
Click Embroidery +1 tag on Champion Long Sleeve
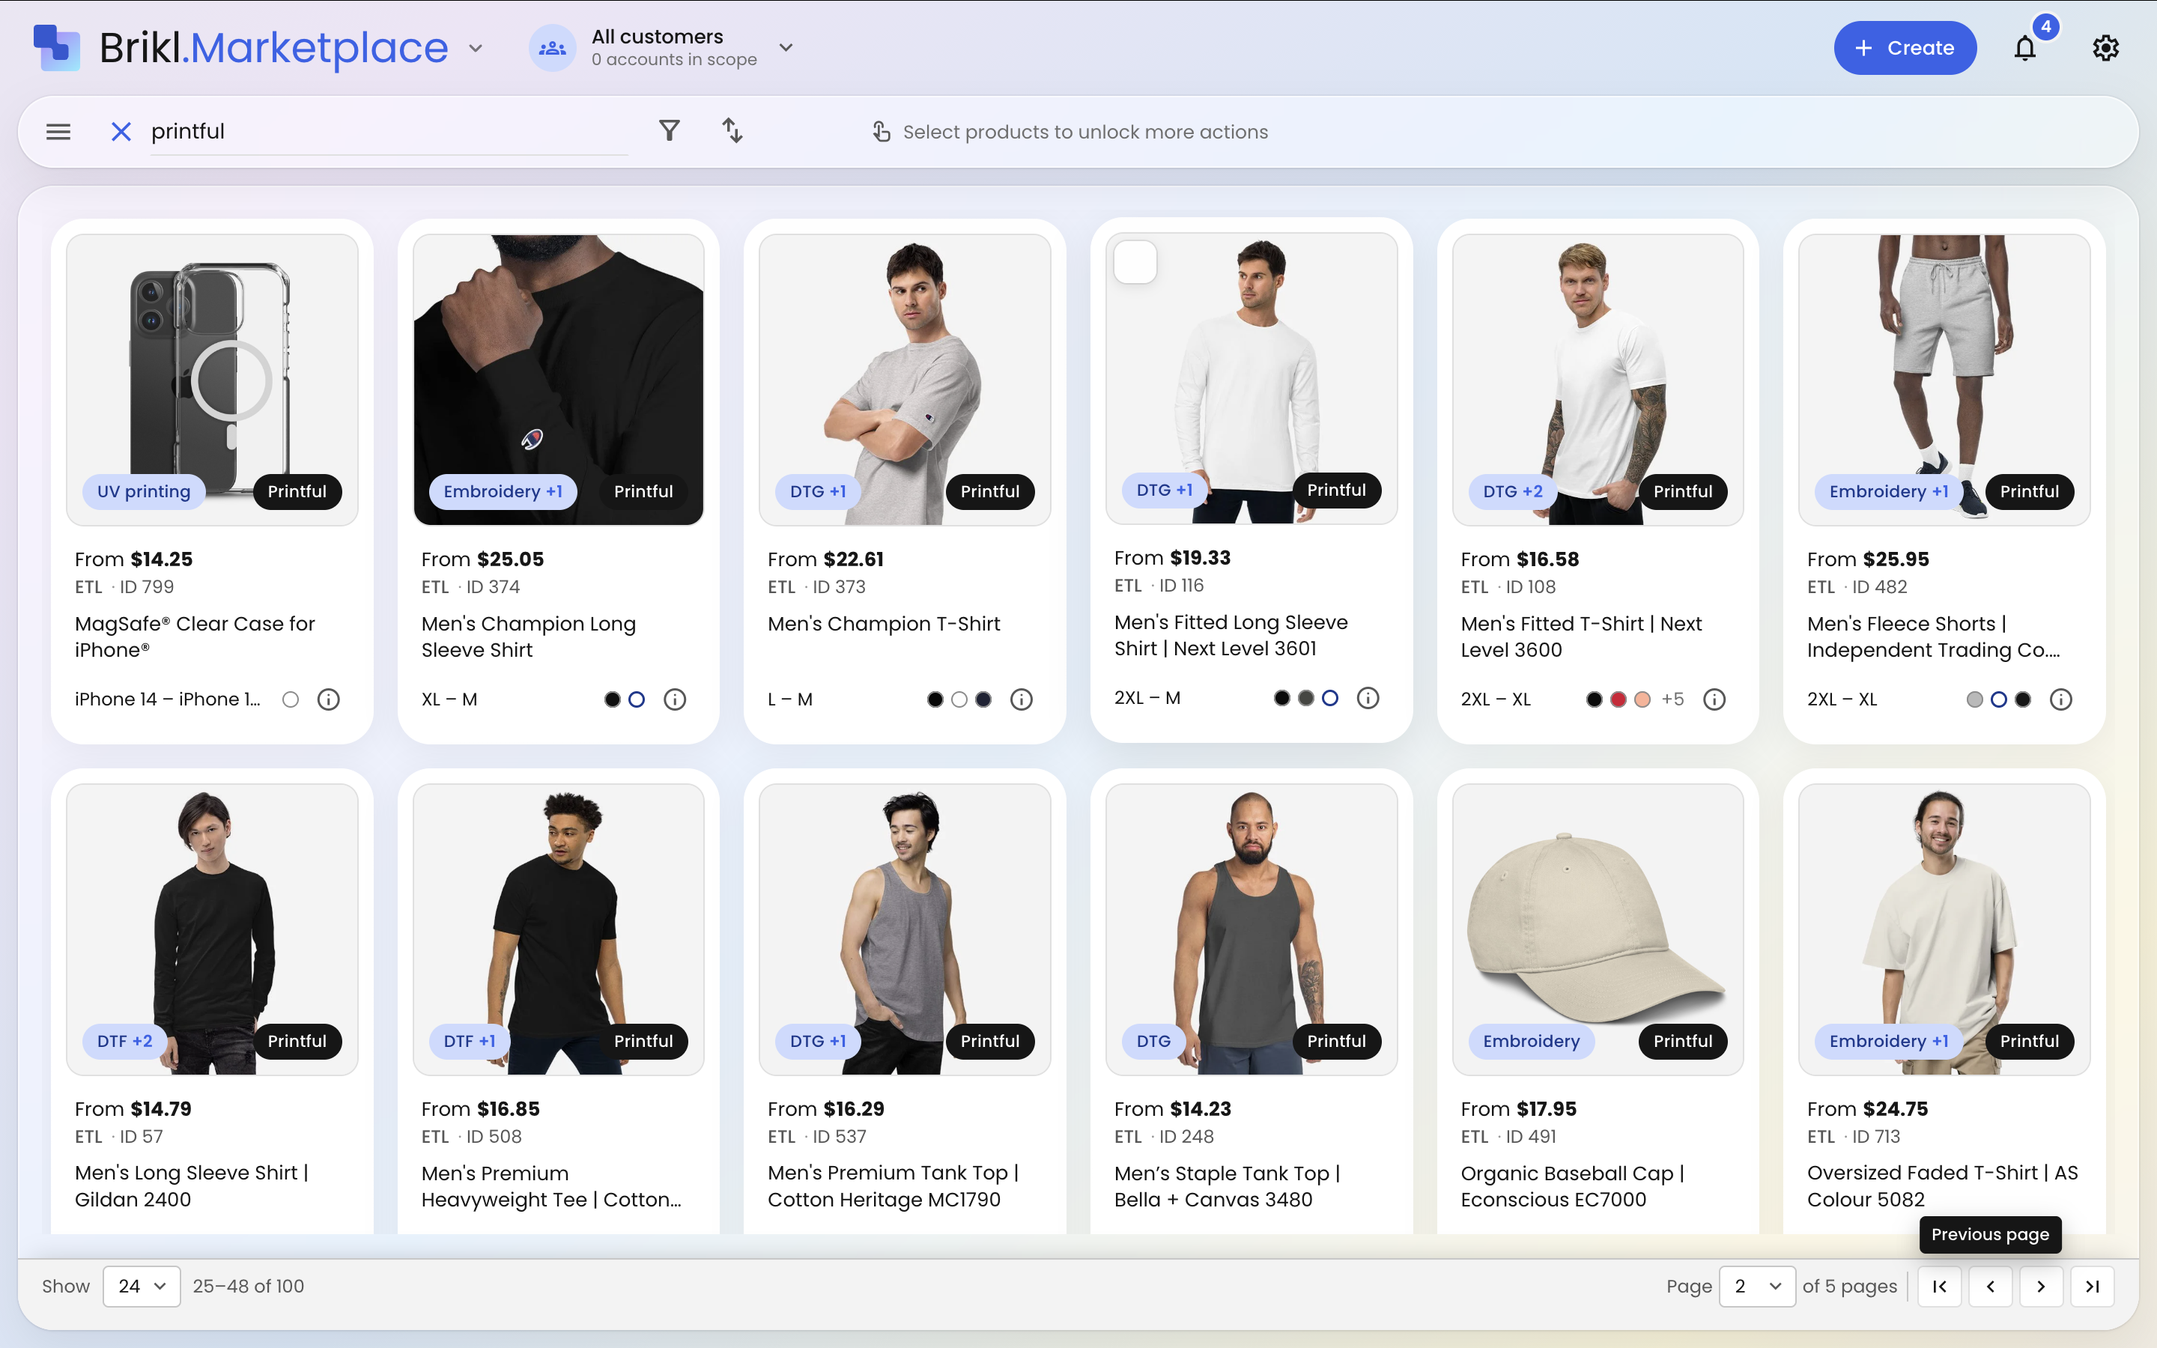pyautogui.click(x=503, y=491)
